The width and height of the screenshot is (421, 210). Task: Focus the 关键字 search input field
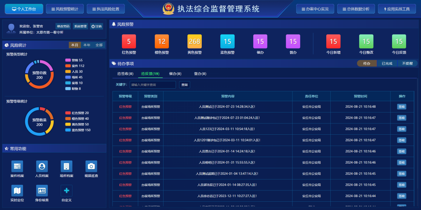point(153,85)
